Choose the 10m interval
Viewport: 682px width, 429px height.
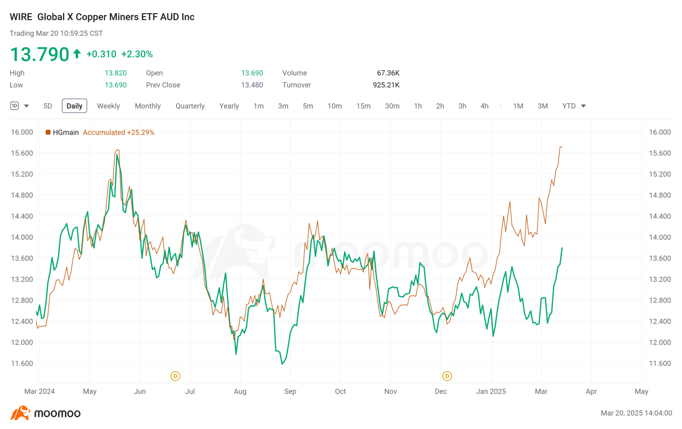coord(335,106)
